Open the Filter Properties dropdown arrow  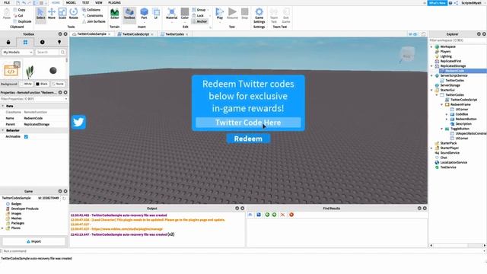(66, 99)
